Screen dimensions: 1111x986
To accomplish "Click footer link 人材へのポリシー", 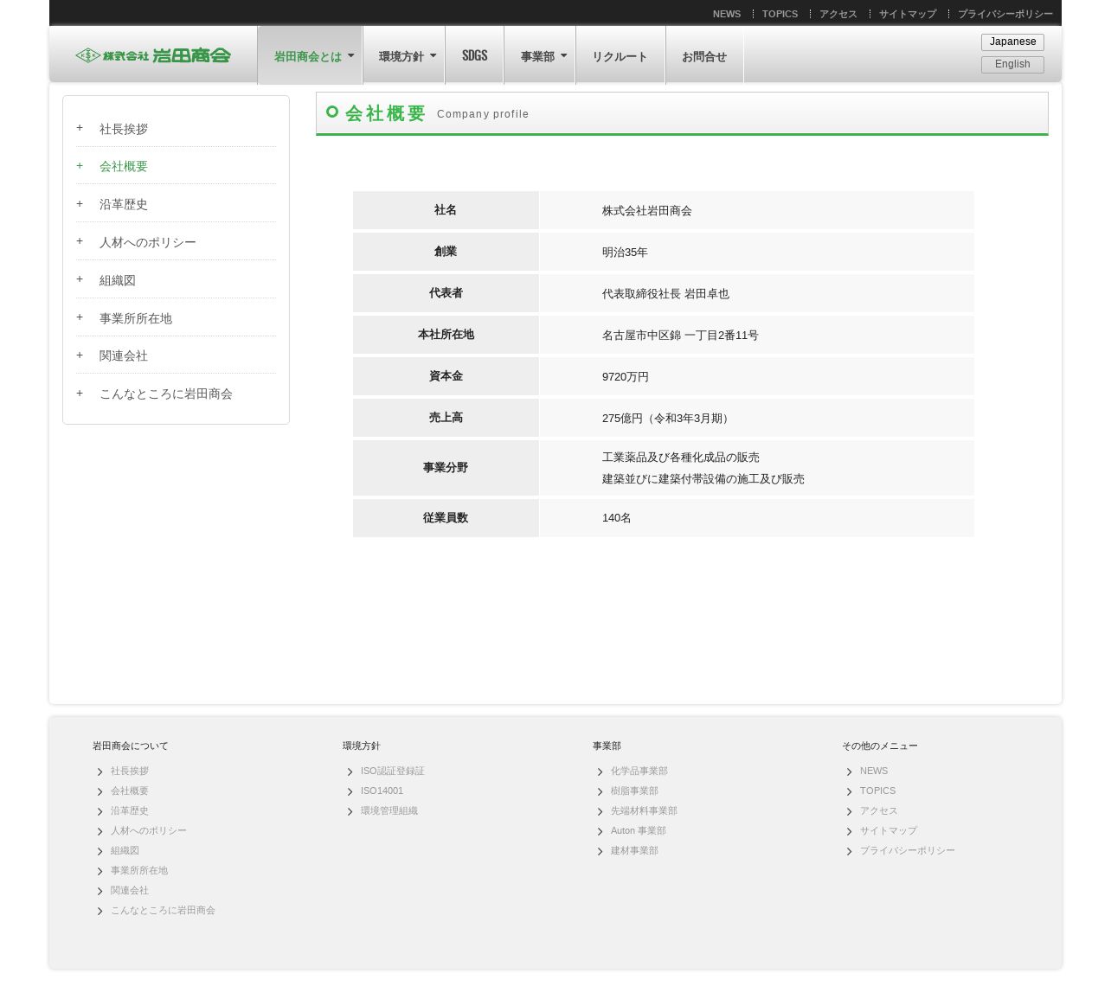I will [x=149, y=830].
